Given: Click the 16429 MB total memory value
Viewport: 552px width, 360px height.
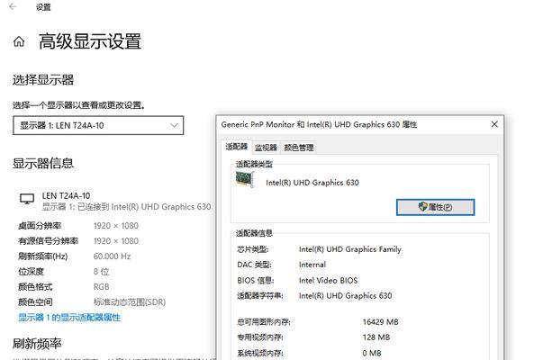Looking at the screenshot, I should (381, 322).
